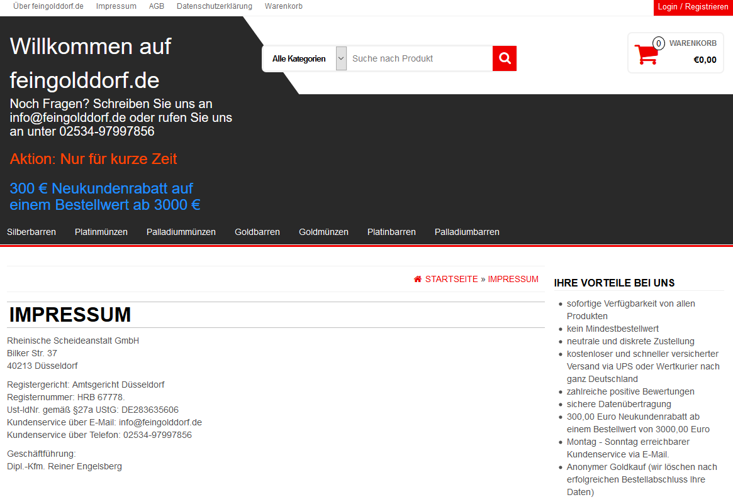Click 'IHRE VORTEILE BEI UNS' heading

click(614, 283)
